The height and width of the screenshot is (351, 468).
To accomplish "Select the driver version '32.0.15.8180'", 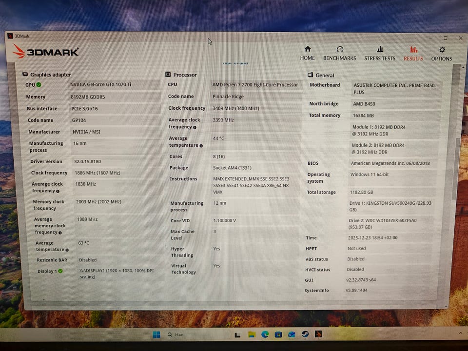I will coord(87,161).
